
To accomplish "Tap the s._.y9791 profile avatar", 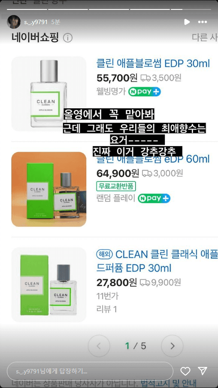I will click(x=14, y=22).
